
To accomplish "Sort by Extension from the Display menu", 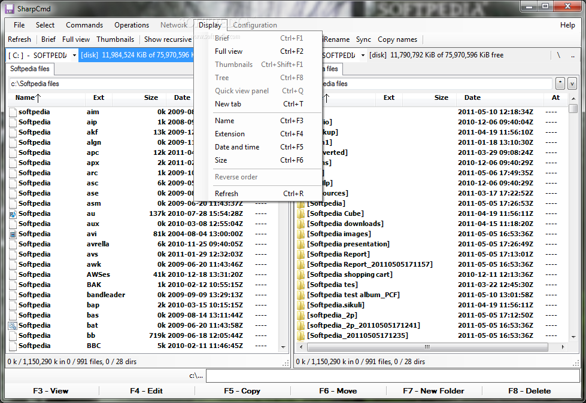I will [x=258, y=134].
